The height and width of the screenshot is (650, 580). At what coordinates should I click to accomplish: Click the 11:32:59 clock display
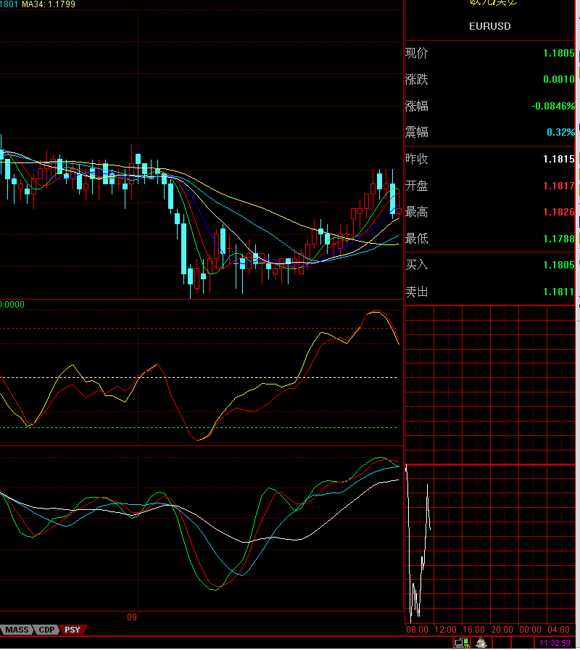pos(555,643)
